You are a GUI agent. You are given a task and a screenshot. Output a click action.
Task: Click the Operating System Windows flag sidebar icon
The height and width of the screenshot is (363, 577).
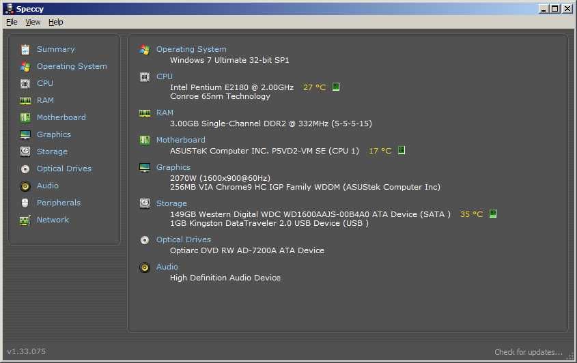point(25,67)
